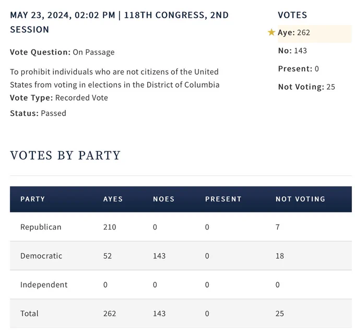Click the Total row label
Screen dimensions: 355x330
tap(29, 313)
